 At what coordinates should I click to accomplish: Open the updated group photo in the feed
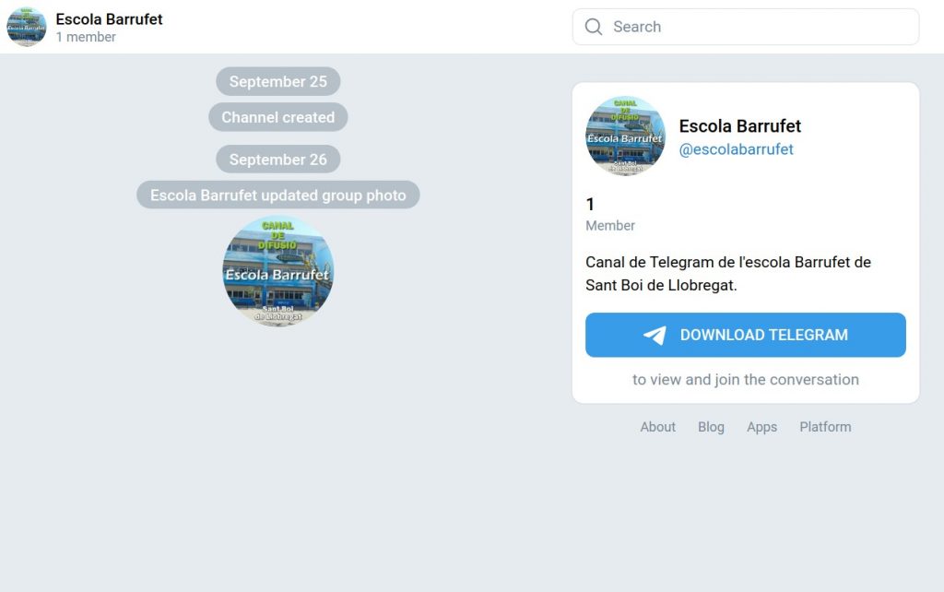pos(277,271)
